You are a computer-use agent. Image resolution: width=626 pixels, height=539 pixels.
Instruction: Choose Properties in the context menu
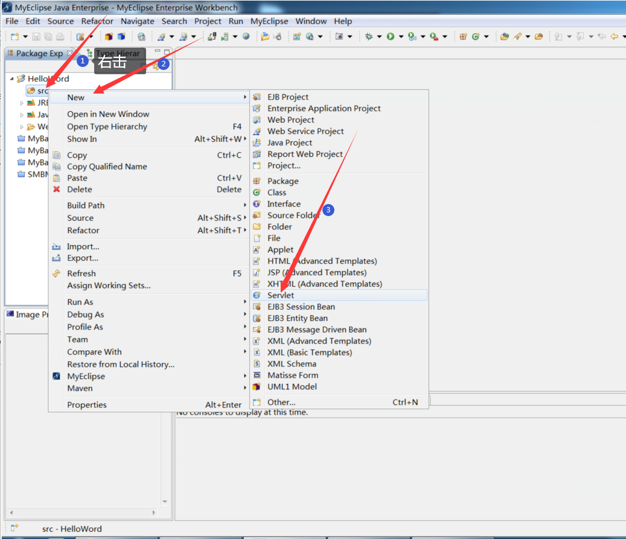[x=149, y=405]
